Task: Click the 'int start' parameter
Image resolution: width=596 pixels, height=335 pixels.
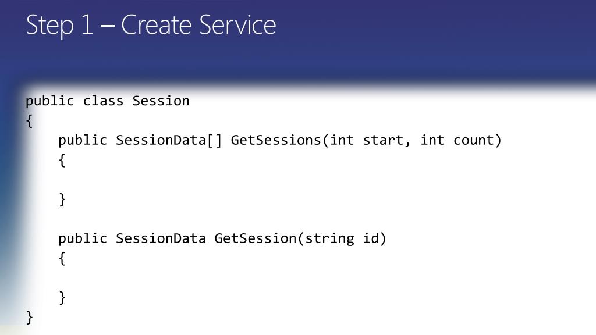Action: 366,140
